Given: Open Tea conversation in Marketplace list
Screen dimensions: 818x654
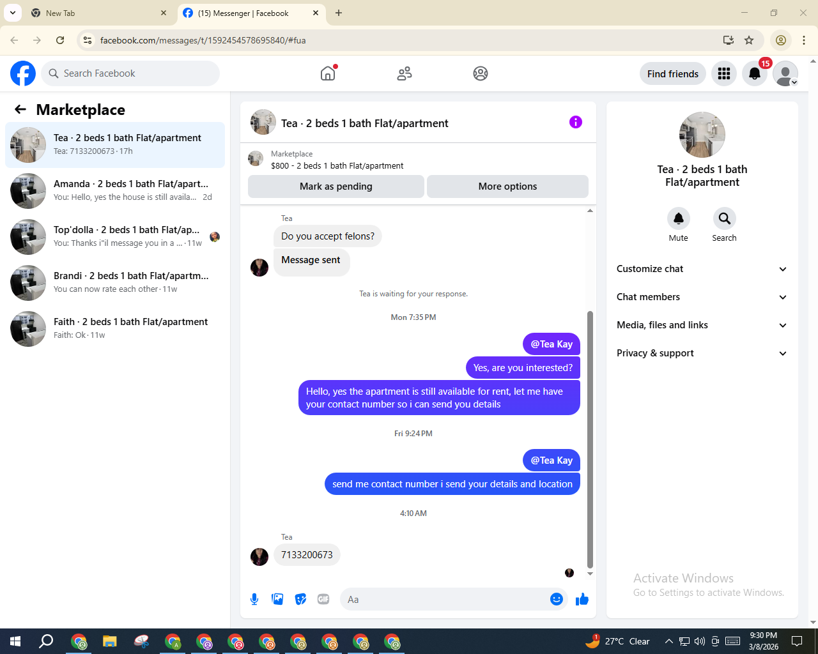Looking at the screenshot, I should (x=115, y=145).
